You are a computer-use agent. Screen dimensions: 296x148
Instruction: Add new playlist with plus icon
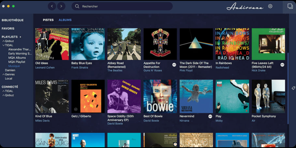click(x=20, y=37)
